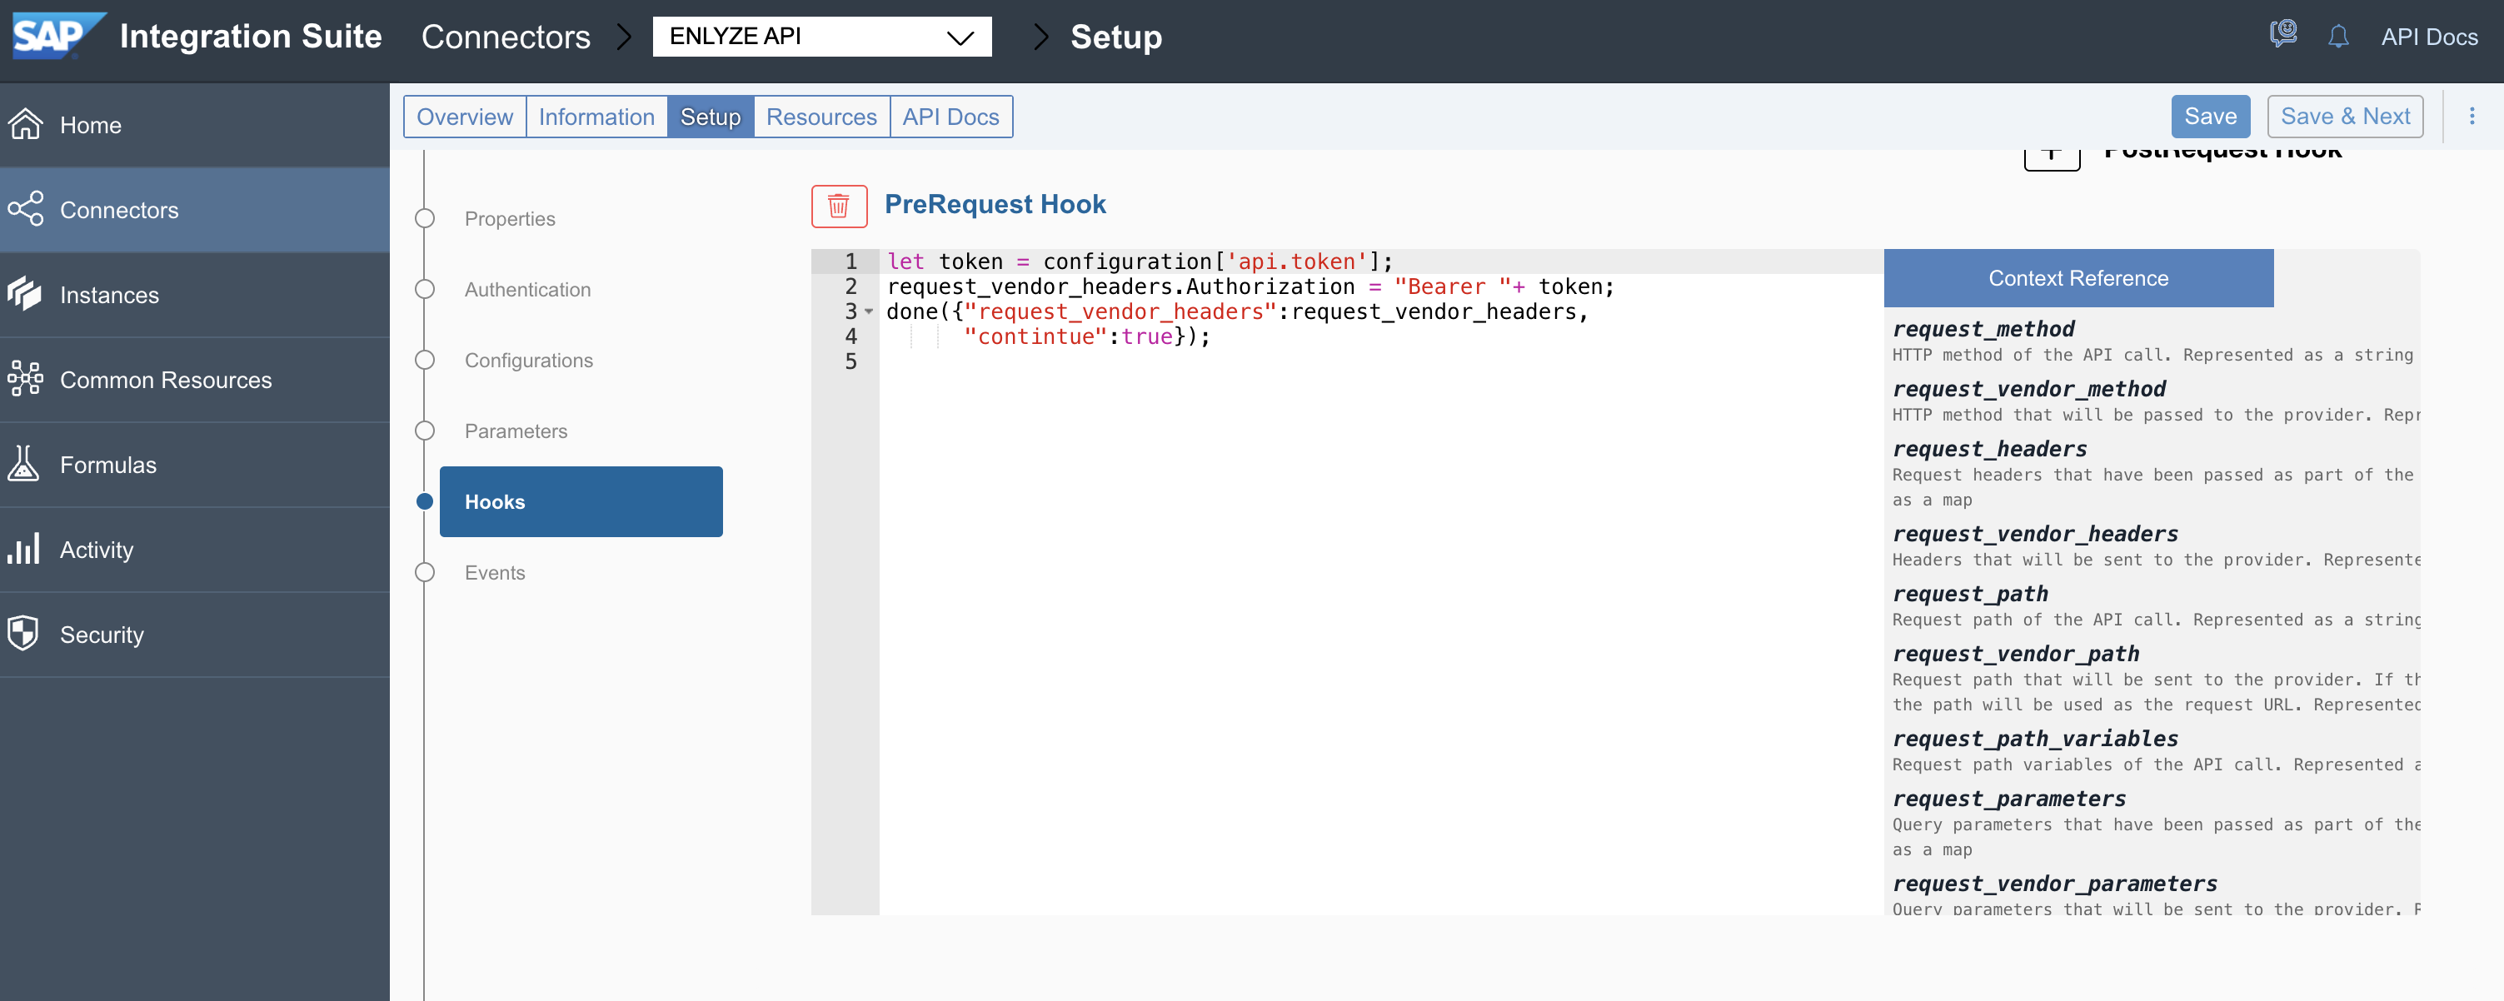
Task: Click the Save button
Action: point(2211,117)
